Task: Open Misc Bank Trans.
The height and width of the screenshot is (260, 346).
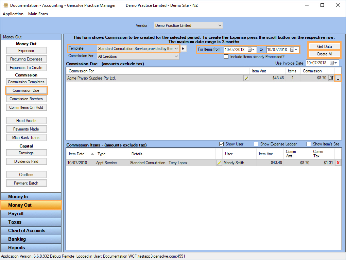Action: [x=26, y=138]
